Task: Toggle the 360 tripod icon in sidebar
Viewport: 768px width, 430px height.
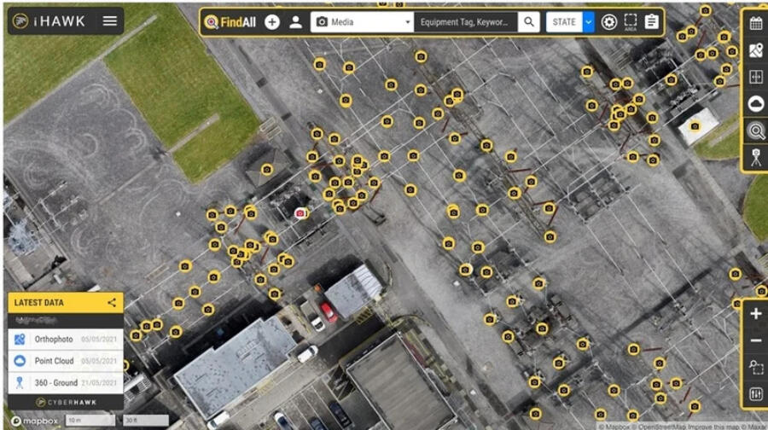Action: (755, 157)
